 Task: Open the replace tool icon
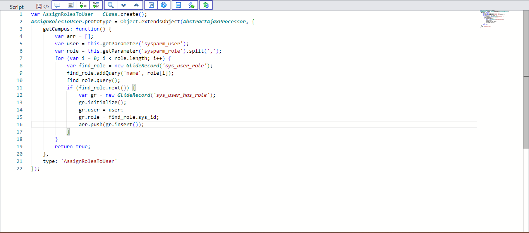[x=83, y=5]
